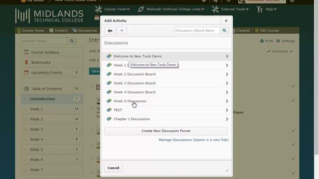
Task: Click the search magnifier in Add Activity dialog
Action: point(224,31)
